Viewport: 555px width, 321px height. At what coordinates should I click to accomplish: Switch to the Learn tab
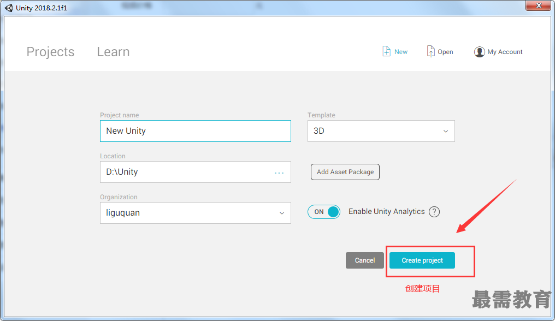pyautogui.click(x=113, y=52)
